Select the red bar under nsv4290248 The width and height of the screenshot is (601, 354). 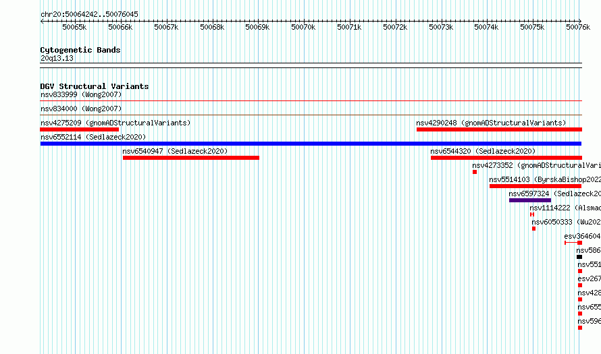pyautogui.click(x=499, y=129)
